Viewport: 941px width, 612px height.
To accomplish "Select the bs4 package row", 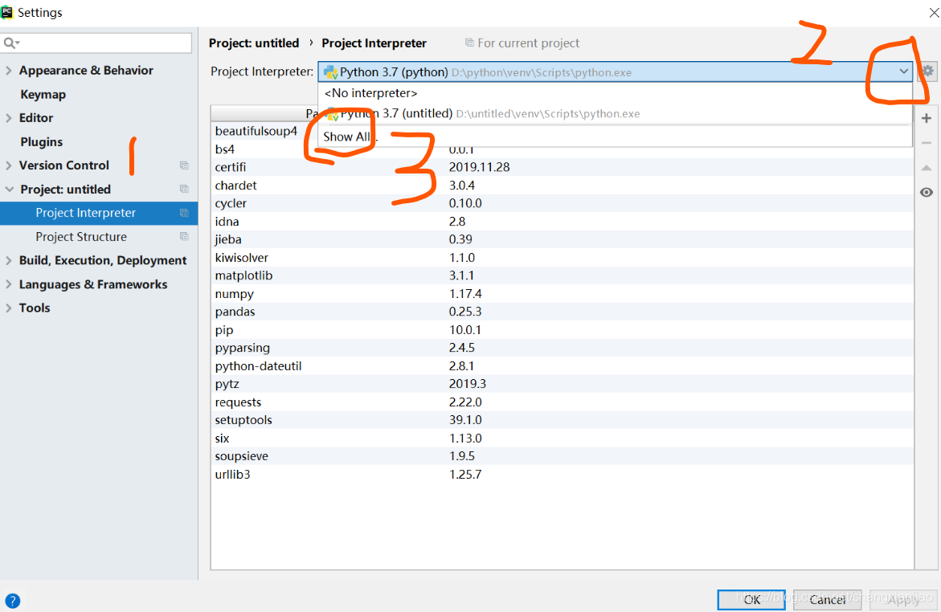I will tap(563, 149).
